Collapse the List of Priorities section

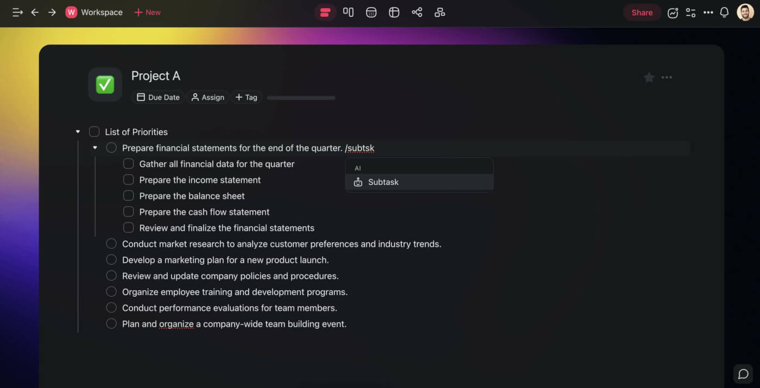click(x=78, y=131)
